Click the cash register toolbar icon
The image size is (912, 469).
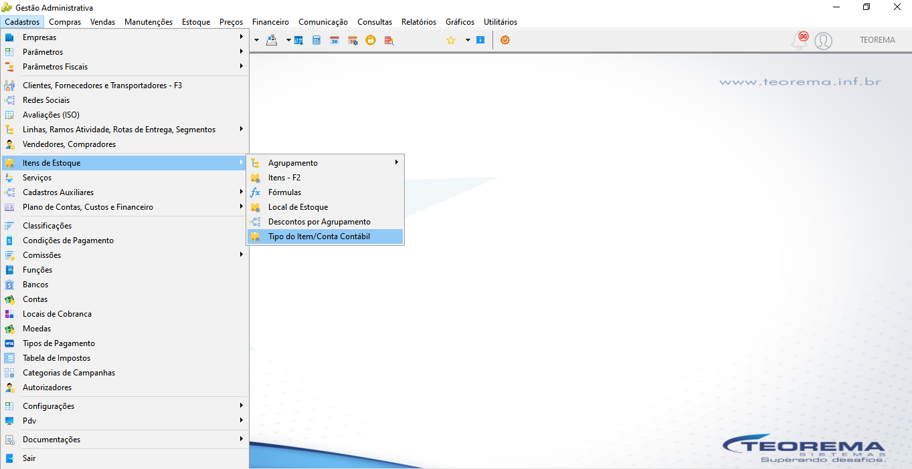[272, 40]
